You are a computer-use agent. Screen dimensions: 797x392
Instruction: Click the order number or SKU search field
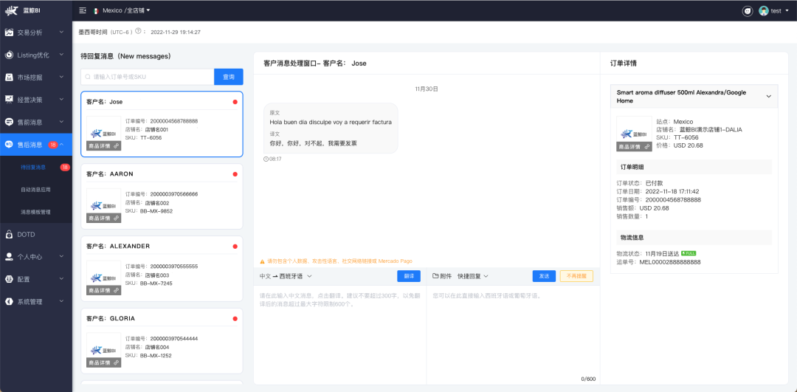tap(148, 77)
